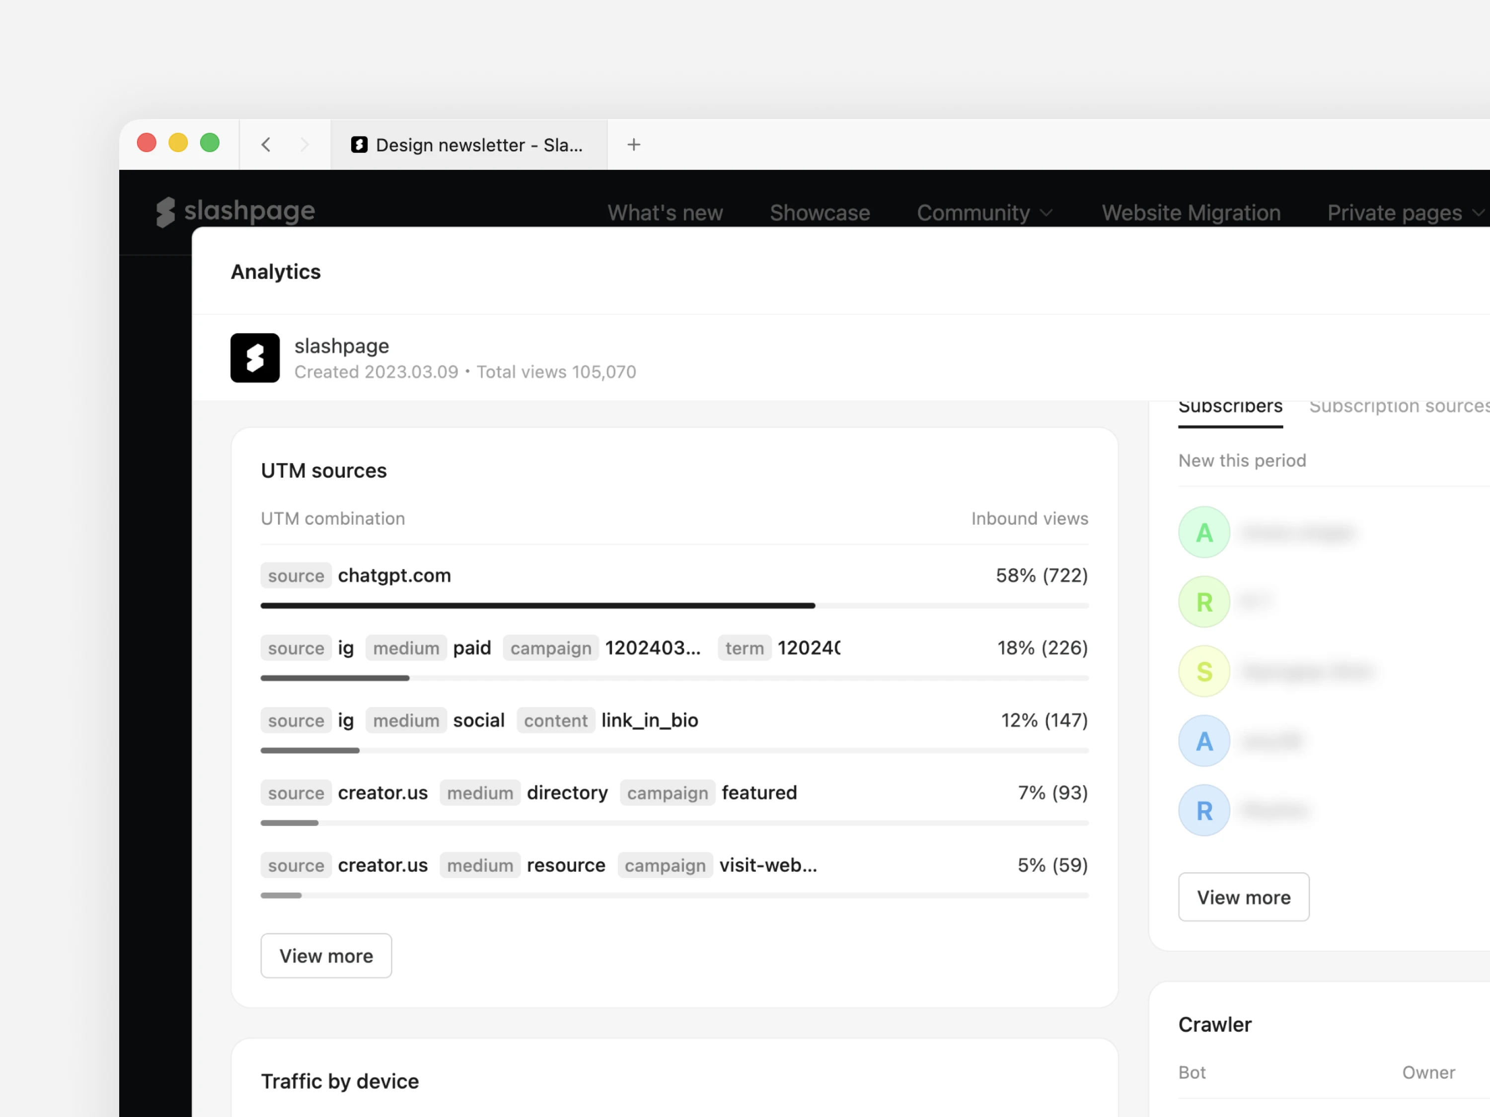Click the visit-web... campaign value
This screenshot has width=1490, height=1117.
768,865
